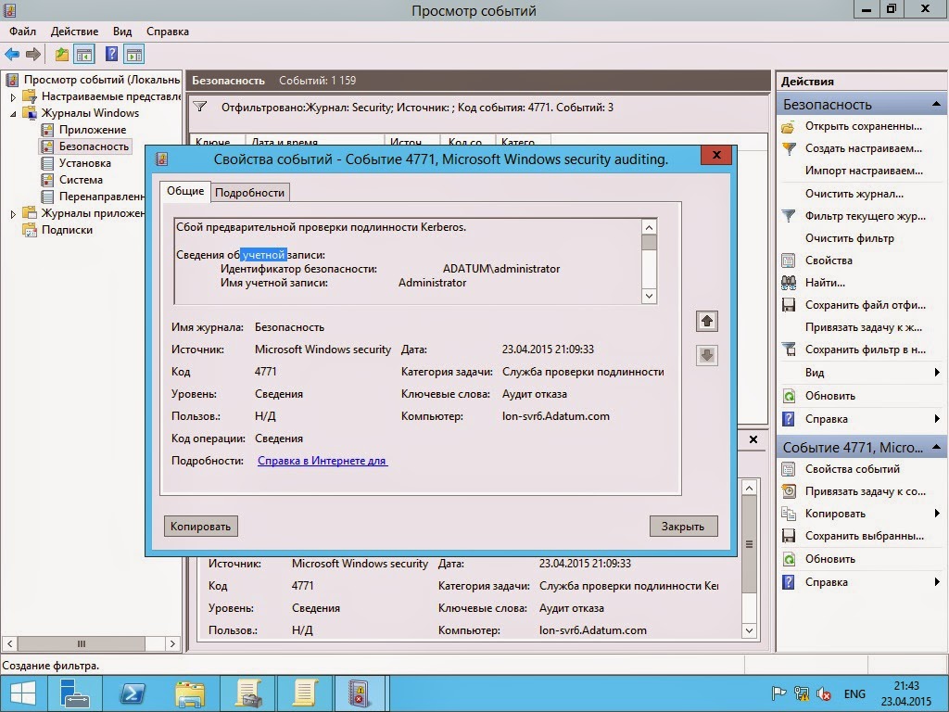Screen dimensions: 949x712
Task: Open File Explorer from taskbar
Action: click(x=189, y=693)
